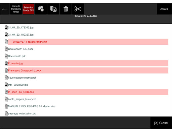Deselect the highlighted Focusrite.jpg file
The width and height of the screenshot is (172, 129).
tap(88, 63)
